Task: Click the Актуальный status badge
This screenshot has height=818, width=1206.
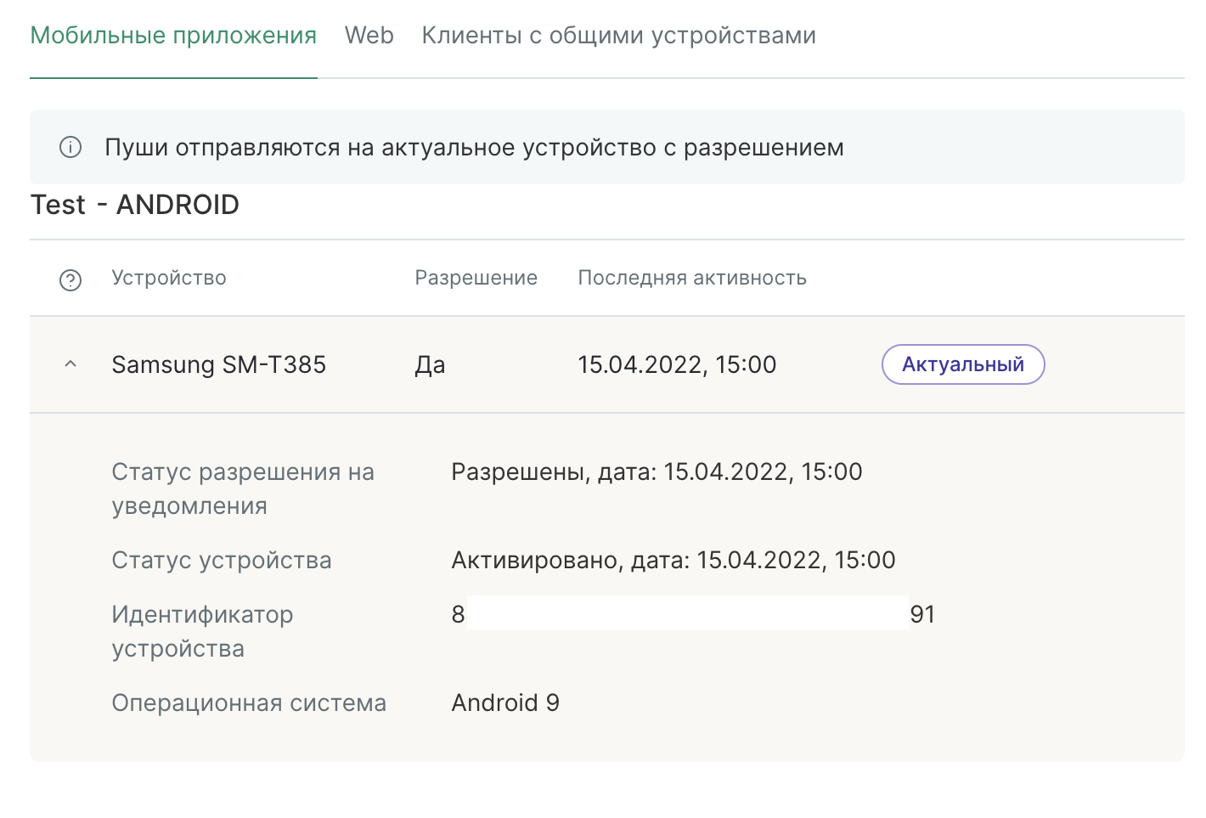Action: click(963, 364)
